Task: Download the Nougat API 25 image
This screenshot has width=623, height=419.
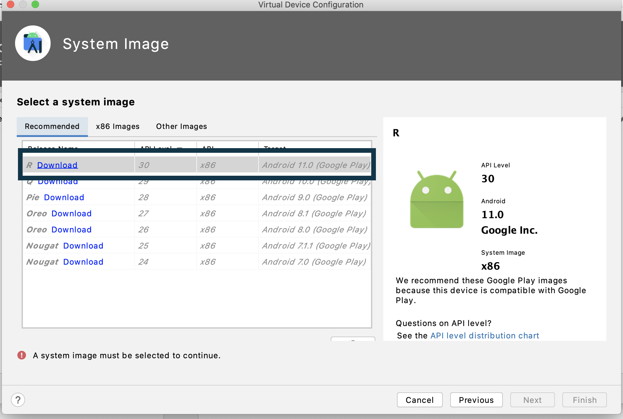Action: tap(83, 246)
